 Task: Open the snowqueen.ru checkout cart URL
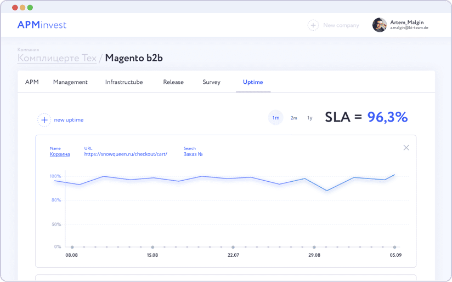pyautogui.click(x=126, y=154)
